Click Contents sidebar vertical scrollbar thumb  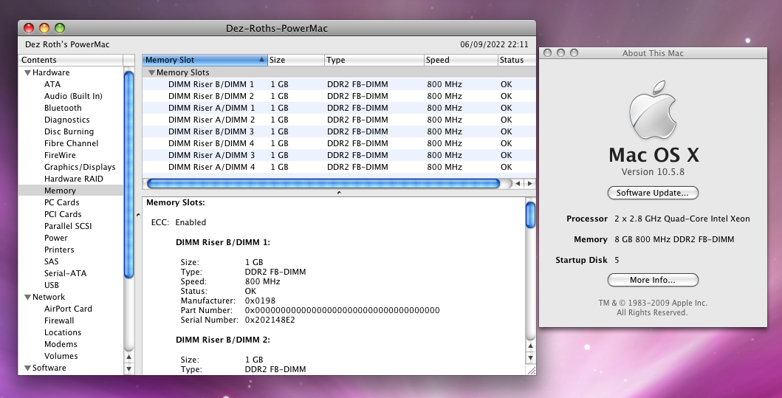(128, 174)
